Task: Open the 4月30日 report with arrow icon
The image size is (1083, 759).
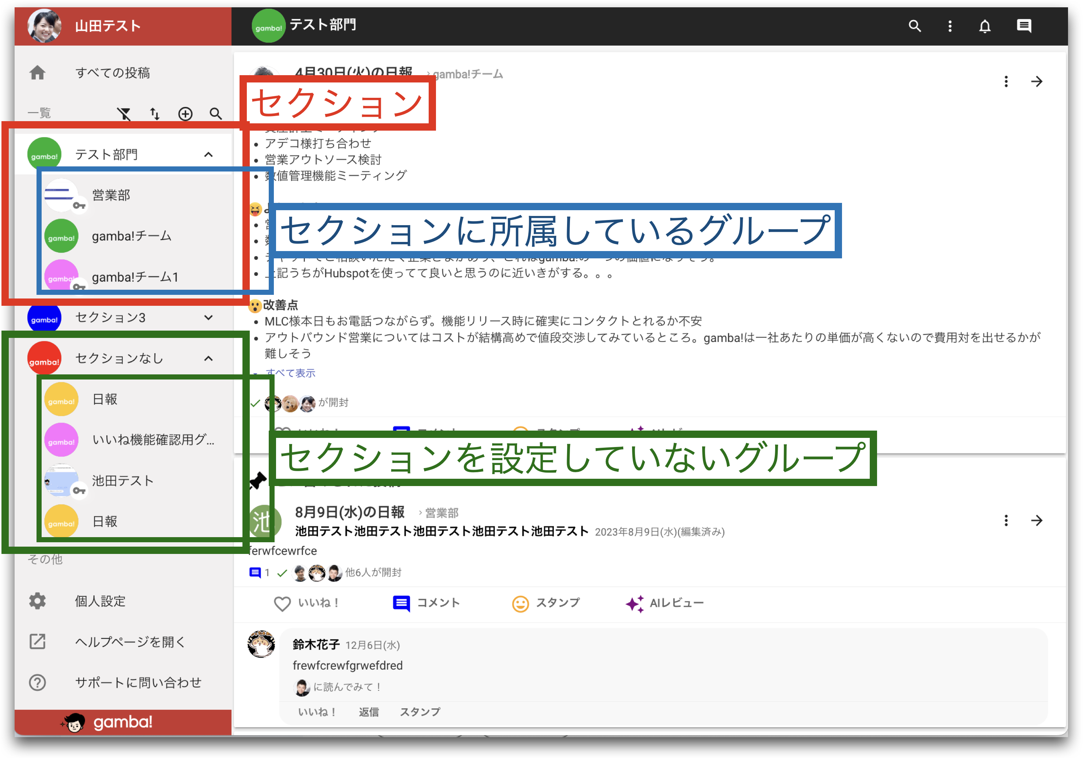Action: tap(1036, 82)
